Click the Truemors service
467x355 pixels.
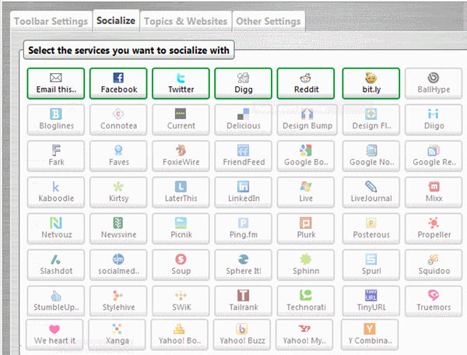[434, 301]
